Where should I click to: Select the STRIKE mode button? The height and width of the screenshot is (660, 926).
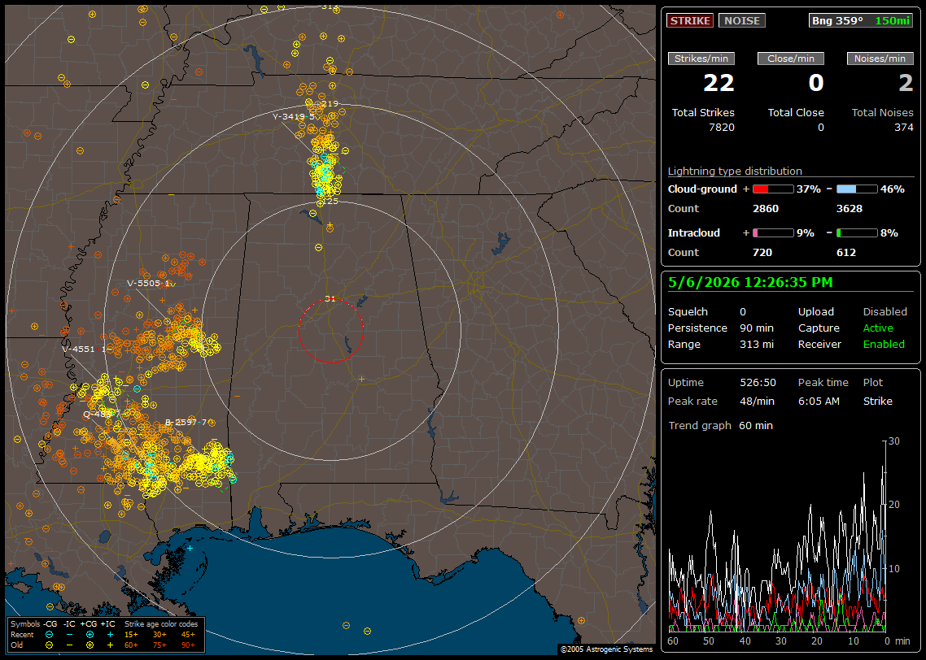click(x=690, y=20)
